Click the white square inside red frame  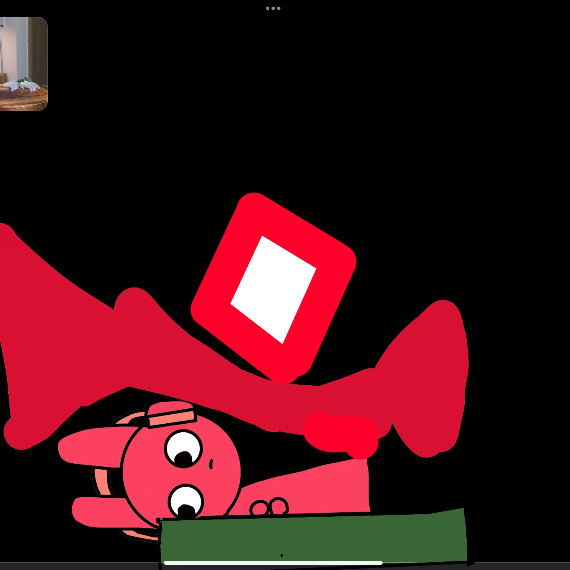tap(274, 290)
